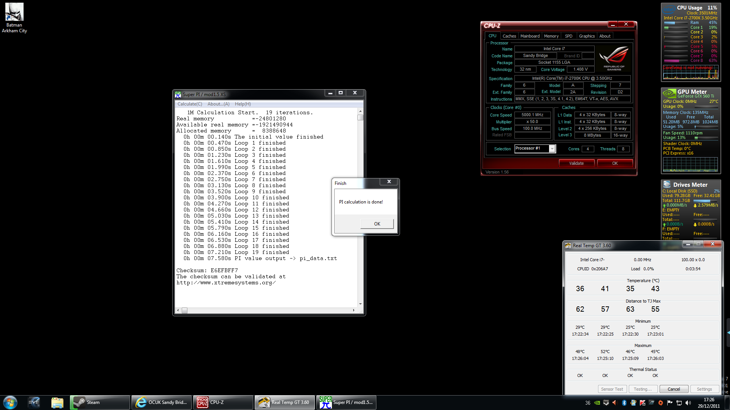Click Super PI vertical scrollbar up arrow
This screenshot has height=410, width=730.
(360, 112)
